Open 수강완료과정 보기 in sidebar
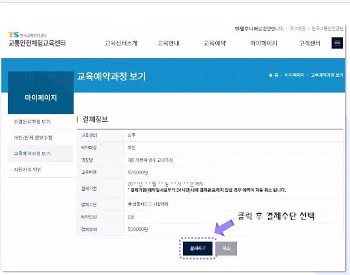Image resolution: width=350 pixels, height=275 pixels. pyautogui.click(x=32, y=122)
